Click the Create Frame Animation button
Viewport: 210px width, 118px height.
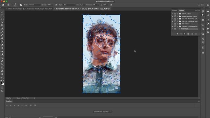point(101,112)
